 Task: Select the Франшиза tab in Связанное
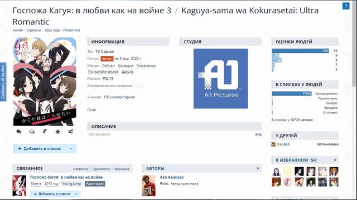click(122, 169)
